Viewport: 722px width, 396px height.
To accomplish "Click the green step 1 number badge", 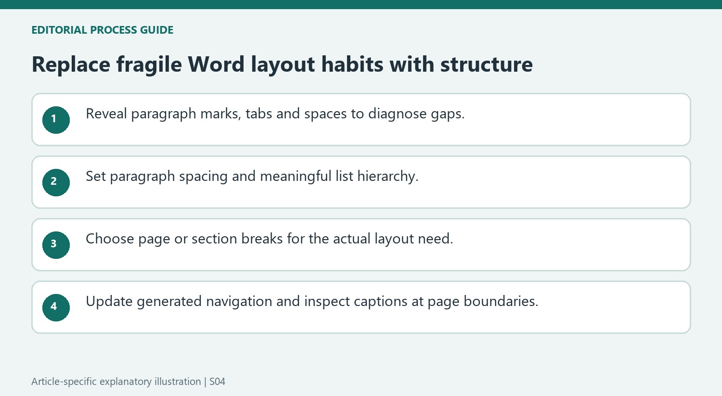I will click(56, 120).
